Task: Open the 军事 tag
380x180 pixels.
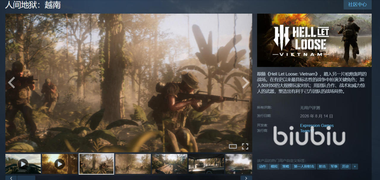Action: [333, 167]
